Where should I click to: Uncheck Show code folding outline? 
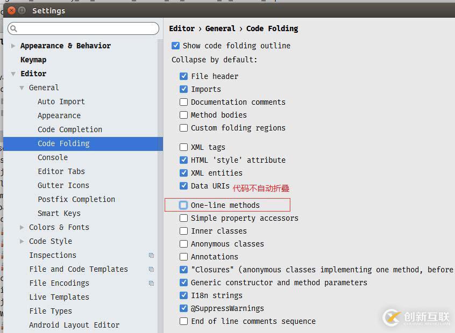pos(175,46)
